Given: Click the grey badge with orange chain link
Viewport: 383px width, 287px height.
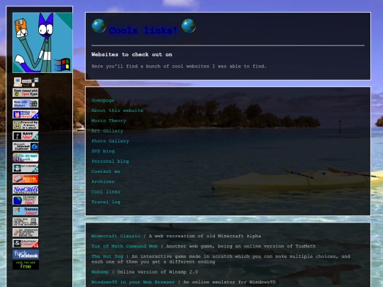Looking at the screenshot, I should point(26,232).
